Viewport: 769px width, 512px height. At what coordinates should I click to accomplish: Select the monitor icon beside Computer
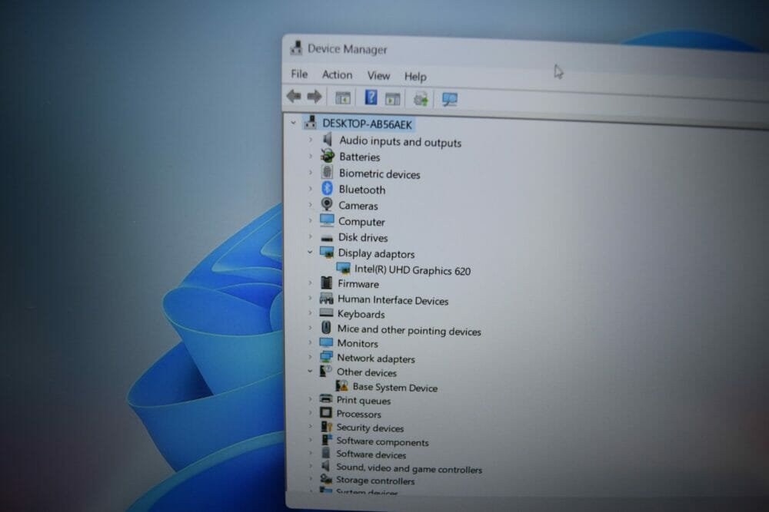(327, 220)
